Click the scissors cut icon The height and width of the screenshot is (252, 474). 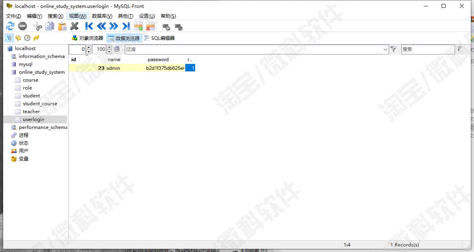click(38, 26)
